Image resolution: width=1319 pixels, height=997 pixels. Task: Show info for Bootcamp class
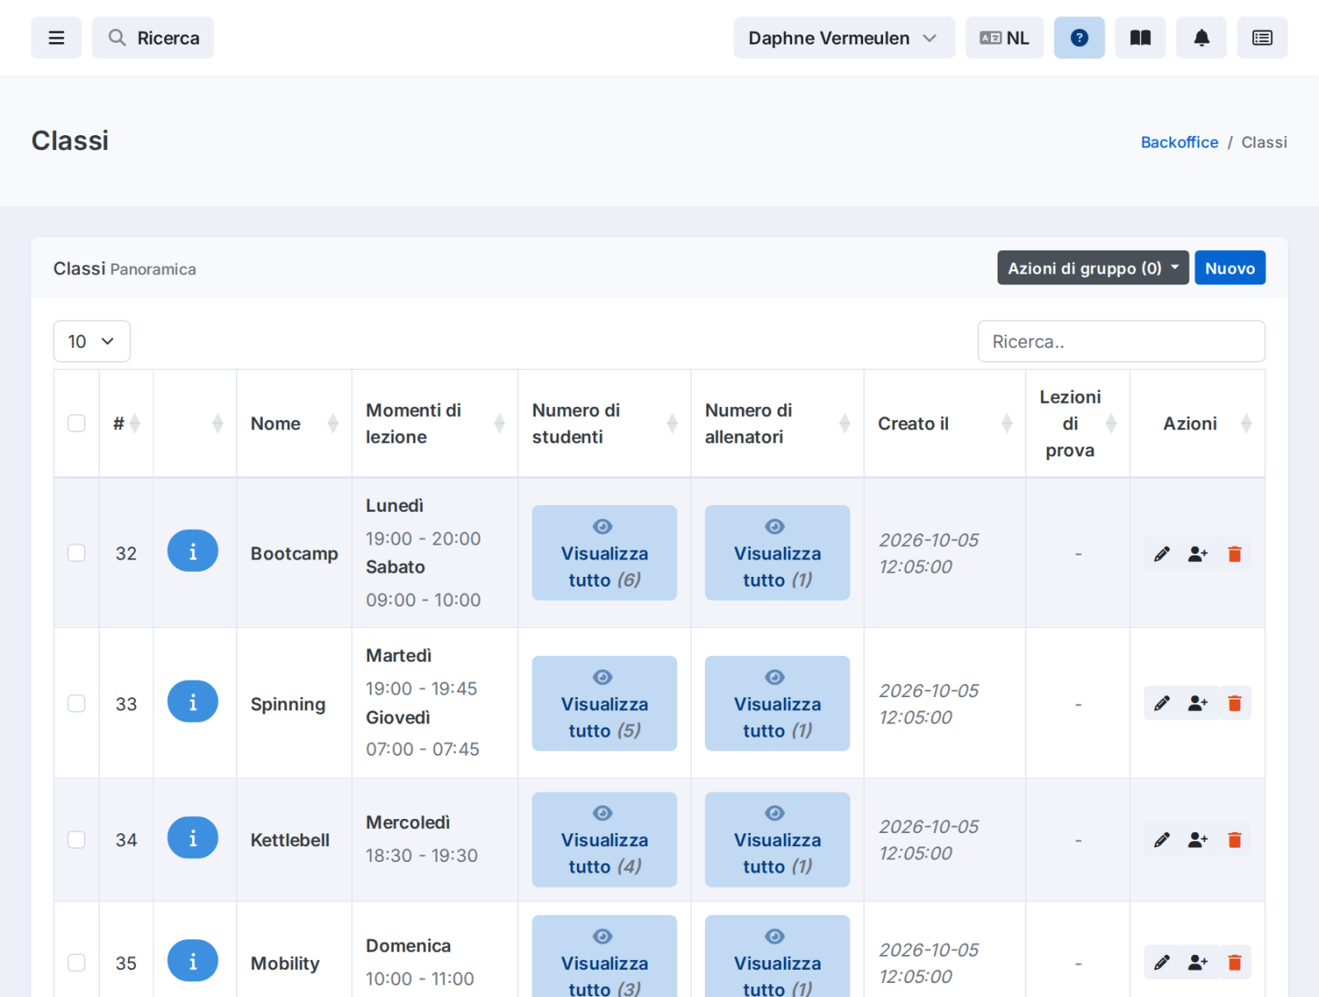point(193,551)
